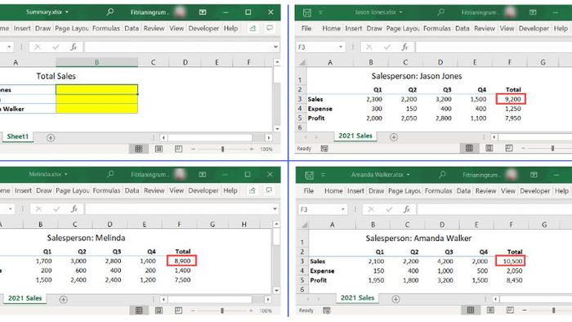
Task: Open Developer tab in Amanda Walker window
Action: 534,190
